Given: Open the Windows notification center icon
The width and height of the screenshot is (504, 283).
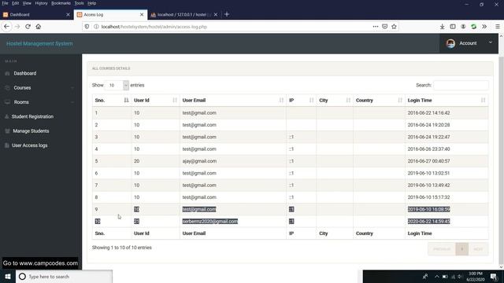Looking at the screenshot, I should [494, 277].
